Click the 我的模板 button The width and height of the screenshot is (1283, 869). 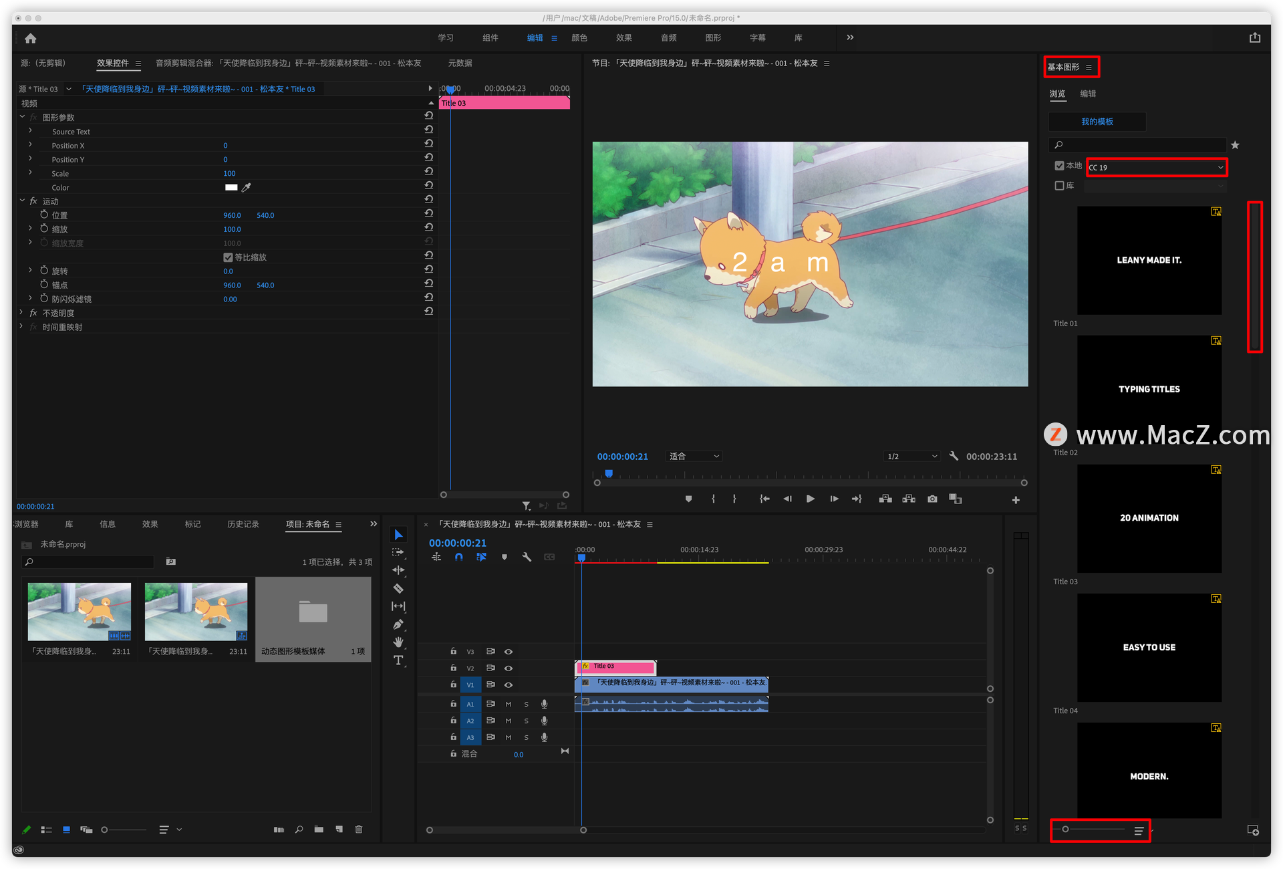click(x=1097, y=122)
